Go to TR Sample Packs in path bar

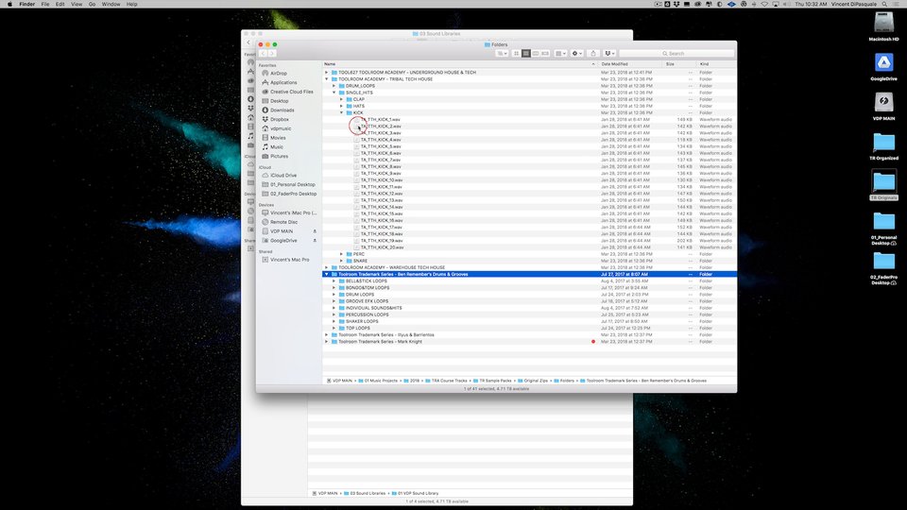tap(492, 381)
